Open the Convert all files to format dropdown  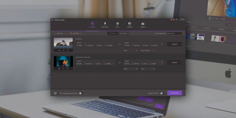pyautogui.click(x=175, y=33)
